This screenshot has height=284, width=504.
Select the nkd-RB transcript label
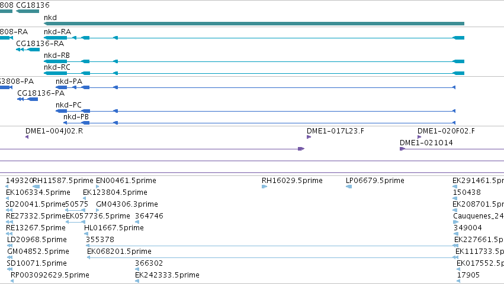coord(57,56)
